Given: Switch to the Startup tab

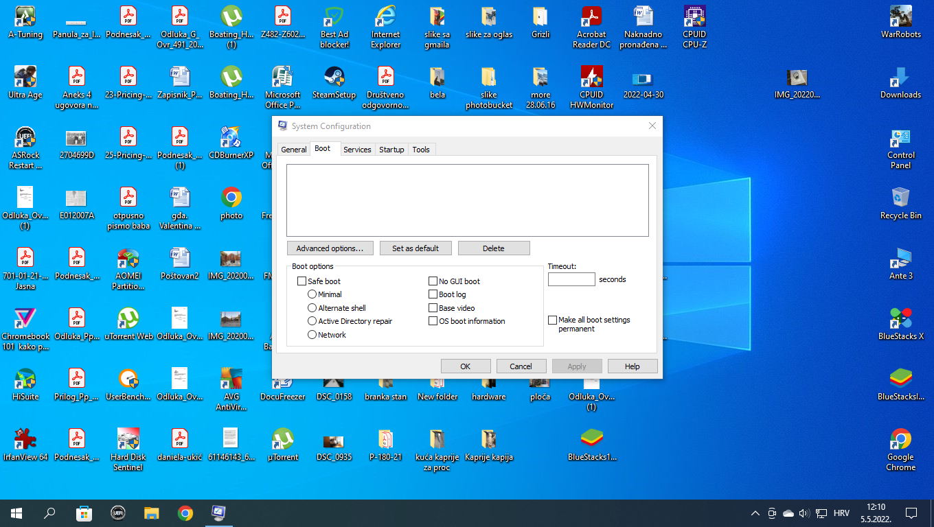Looking at the screenshot, I should (391, 150).
